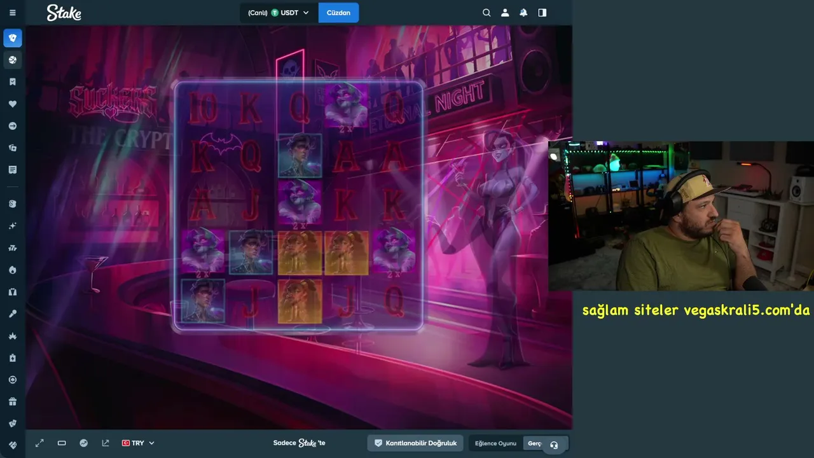Open the speech-note list sidebar icon
This screenshot has height=458, width=814.
coord(13,170)
